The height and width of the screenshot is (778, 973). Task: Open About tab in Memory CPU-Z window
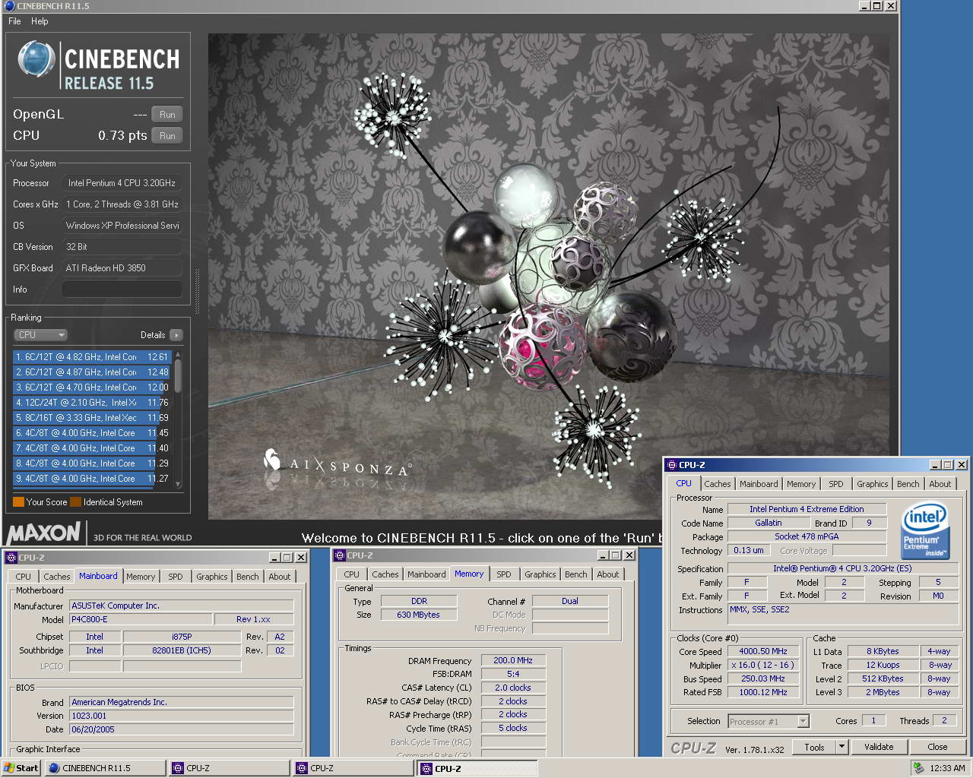(608, 574)
